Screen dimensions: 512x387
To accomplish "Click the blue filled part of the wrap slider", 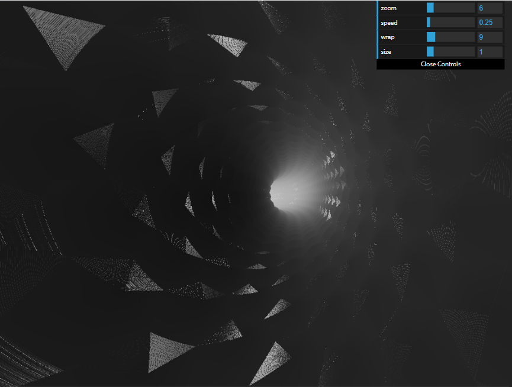I will [431, 37].
